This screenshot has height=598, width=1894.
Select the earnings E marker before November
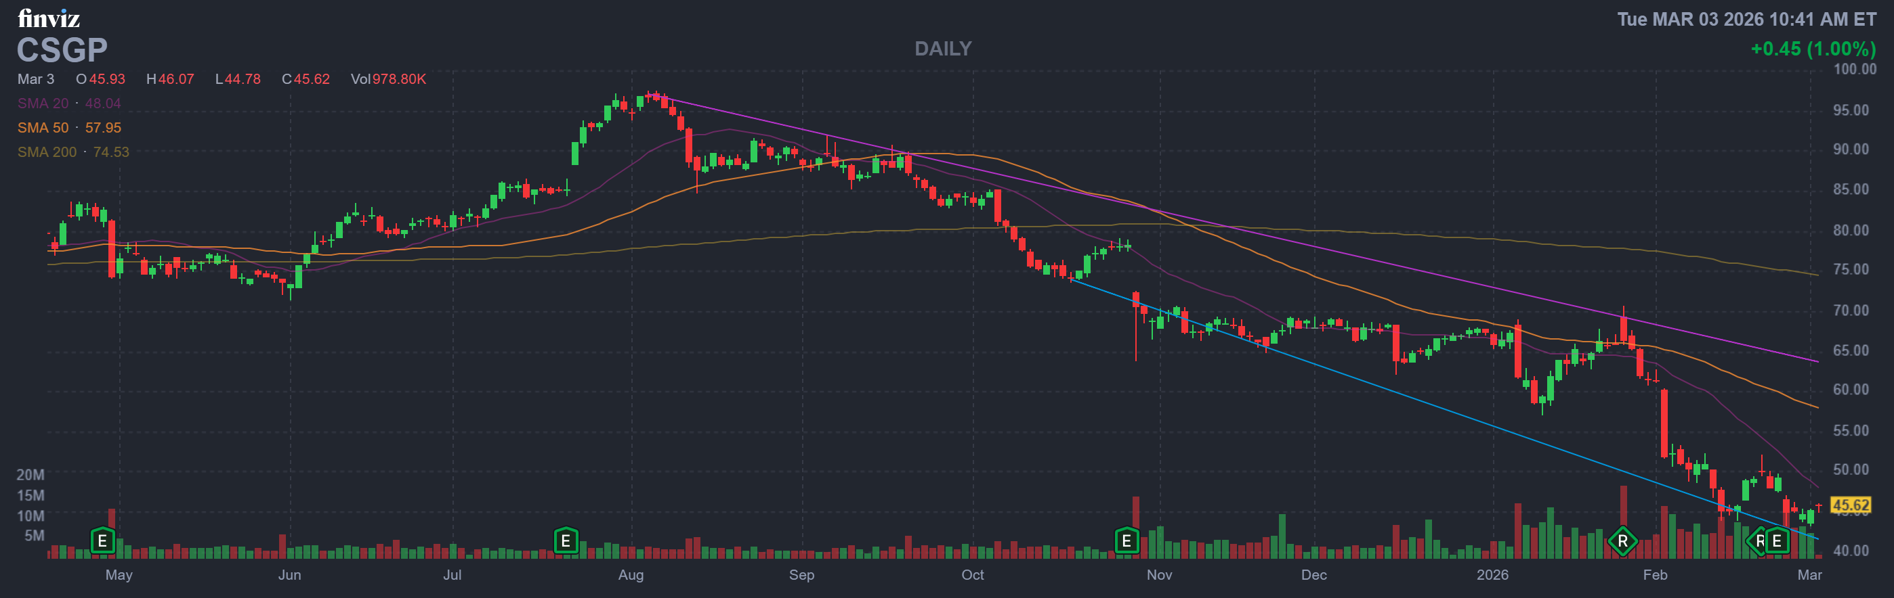pyautogui.click(x=1126, y=541)
